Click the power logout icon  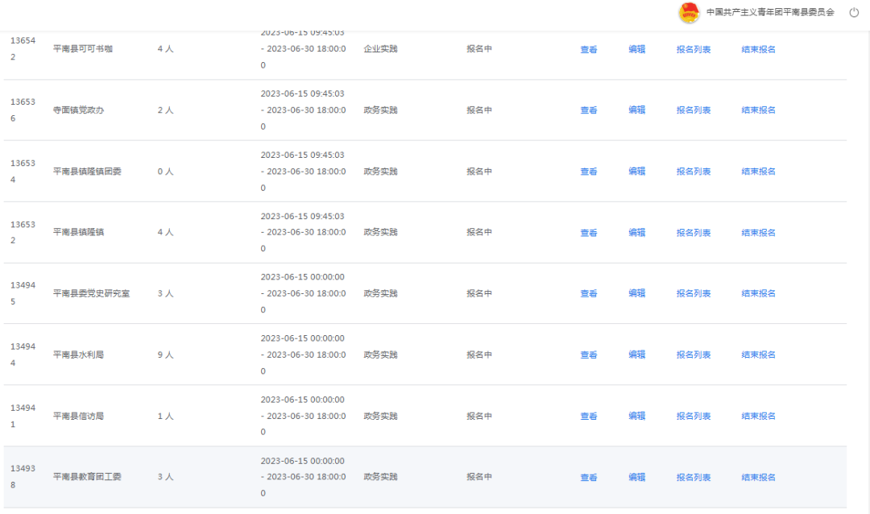(854, 12)
